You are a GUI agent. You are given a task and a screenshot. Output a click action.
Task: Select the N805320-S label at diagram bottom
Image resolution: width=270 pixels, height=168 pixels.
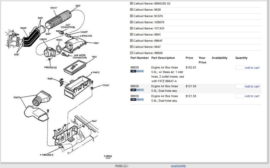point(47,155)
